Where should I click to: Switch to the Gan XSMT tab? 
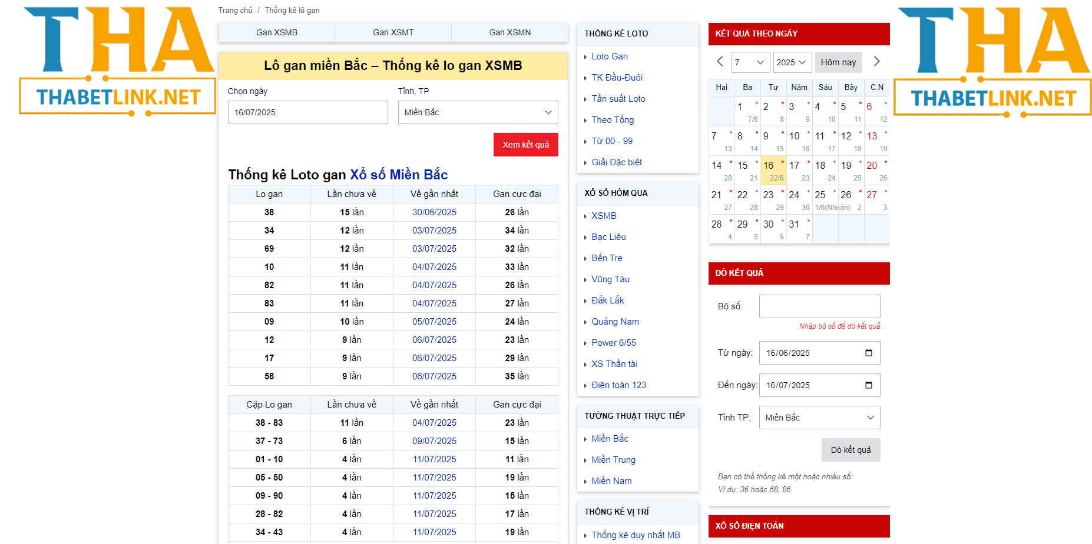(393, 32)
